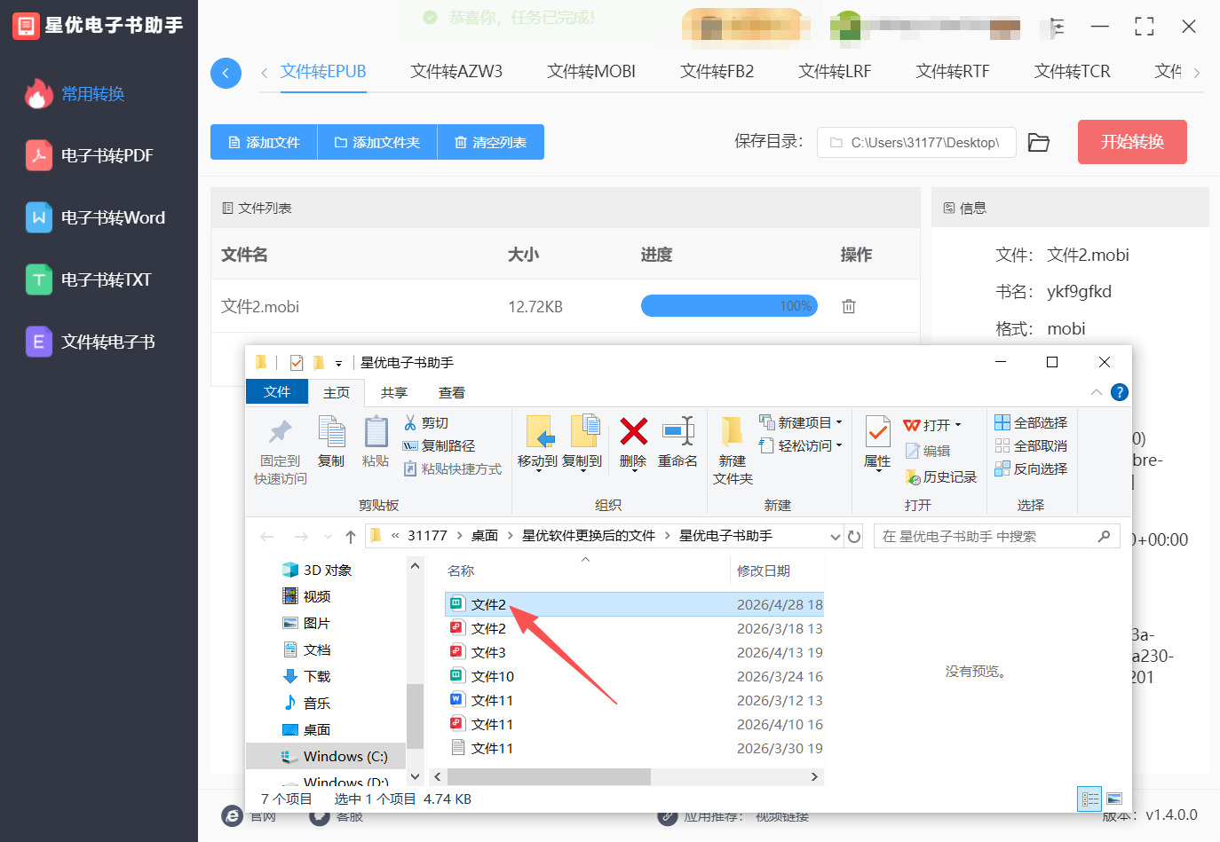Switch to the 文件转AZW3 tab

point(456,72)
